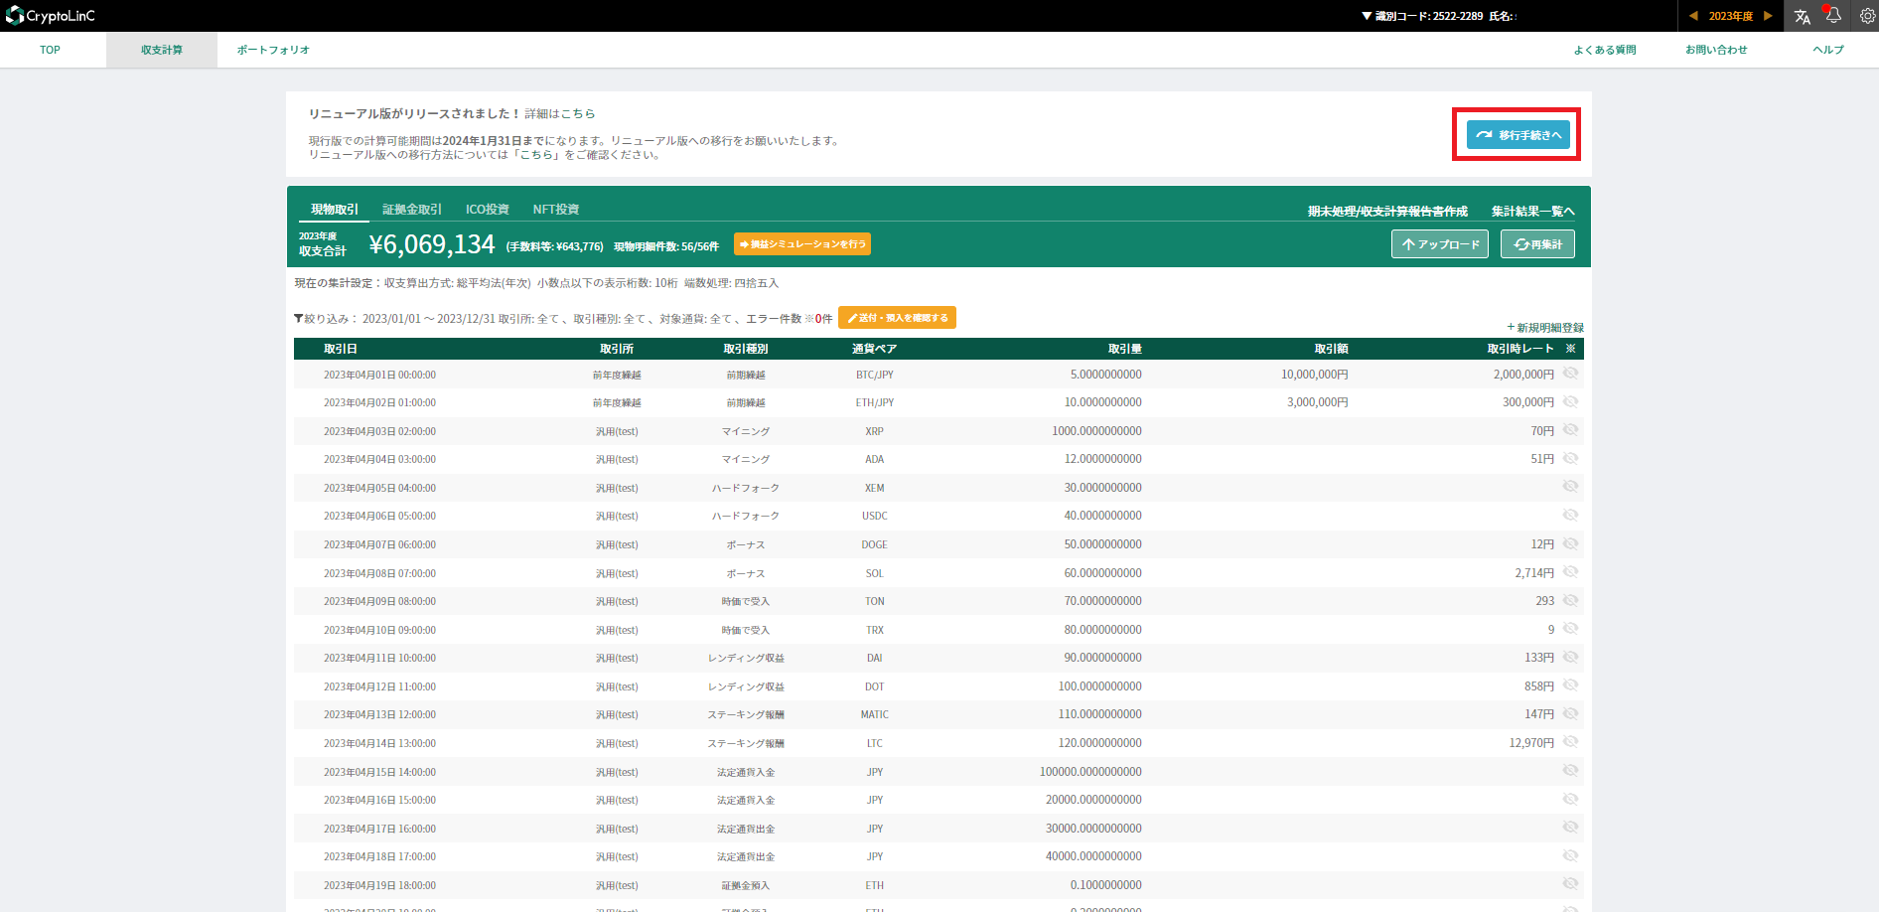Click the アップロード button
Image resolution: width=1879 pixels, height=912 pixels.
tap(1440, 244)
